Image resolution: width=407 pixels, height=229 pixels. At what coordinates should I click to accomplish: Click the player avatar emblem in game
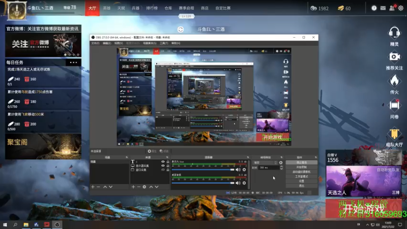(17, 11)
